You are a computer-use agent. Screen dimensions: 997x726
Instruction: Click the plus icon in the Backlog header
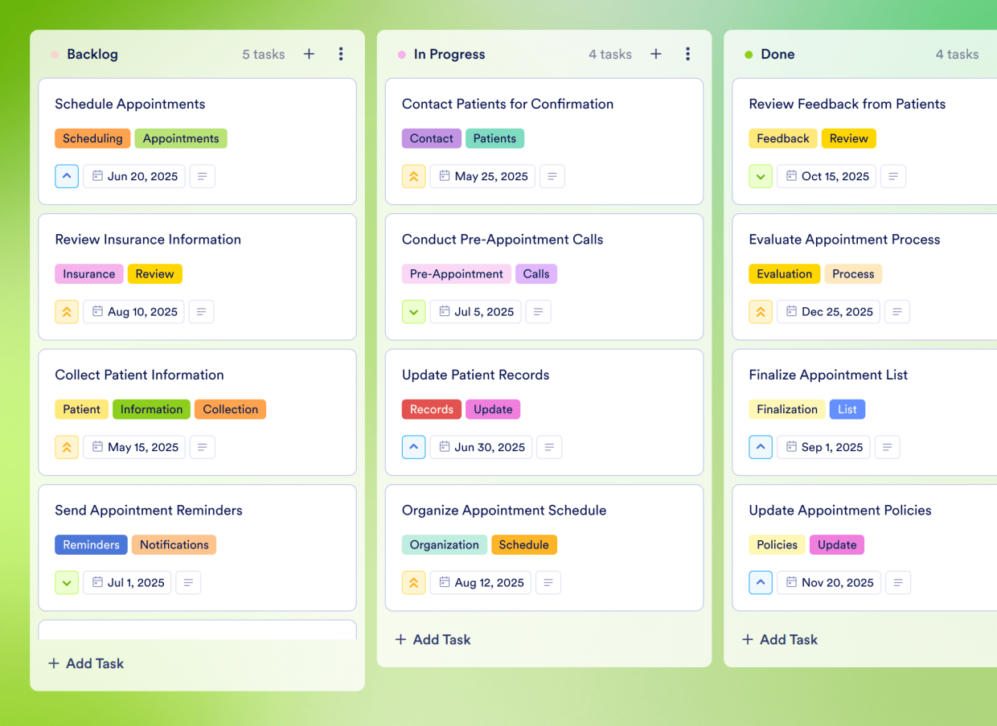[309, 54]
